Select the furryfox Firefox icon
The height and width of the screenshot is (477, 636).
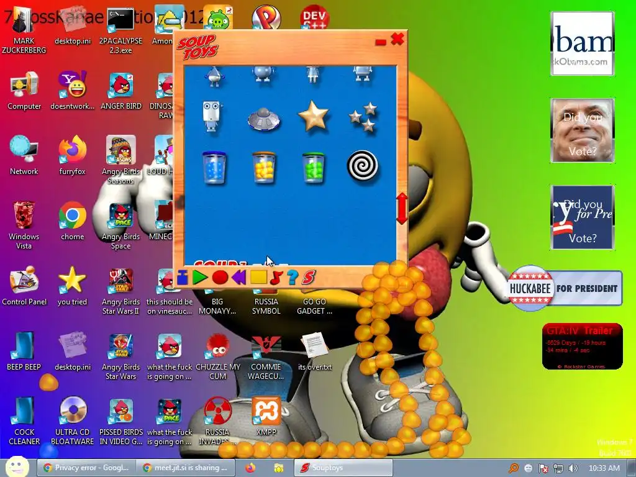point(72,156)
